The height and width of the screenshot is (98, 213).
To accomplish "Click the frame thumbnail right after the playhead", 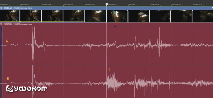I will click(x=117, y=16).
